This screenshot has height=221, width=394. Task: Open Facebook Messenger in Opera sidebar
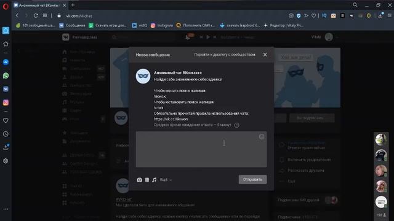click(x=6, y=62)
